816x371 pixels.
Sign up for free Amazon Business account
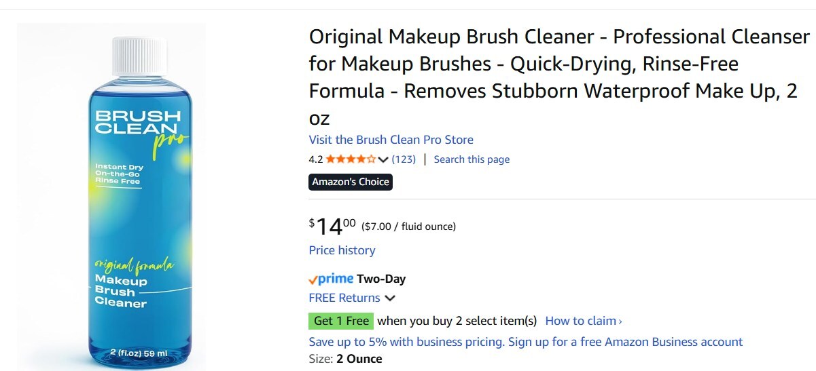(x=525, y=342)
